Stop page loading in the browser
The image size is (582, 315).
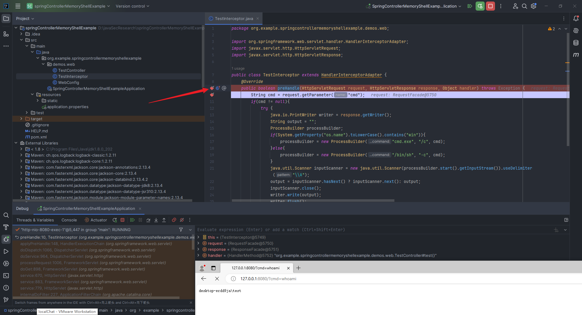click(217, 279)
